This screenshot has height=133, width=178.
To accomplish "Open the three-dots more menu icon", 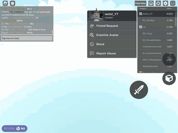I will click(x=173, y=3).
